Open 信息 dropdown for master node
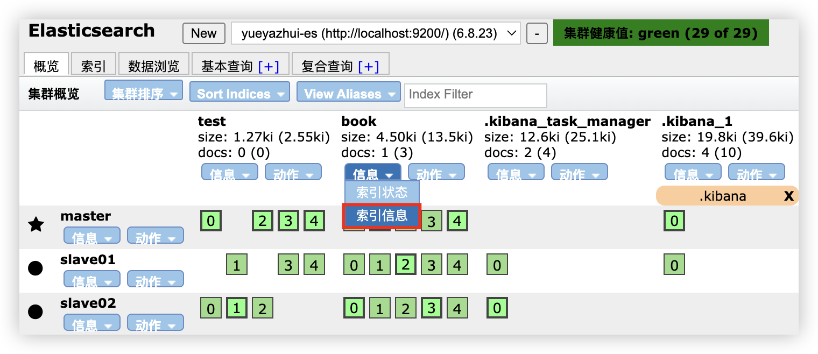The width and height of the screenshot is (818, 354). [x=92, y=235]
